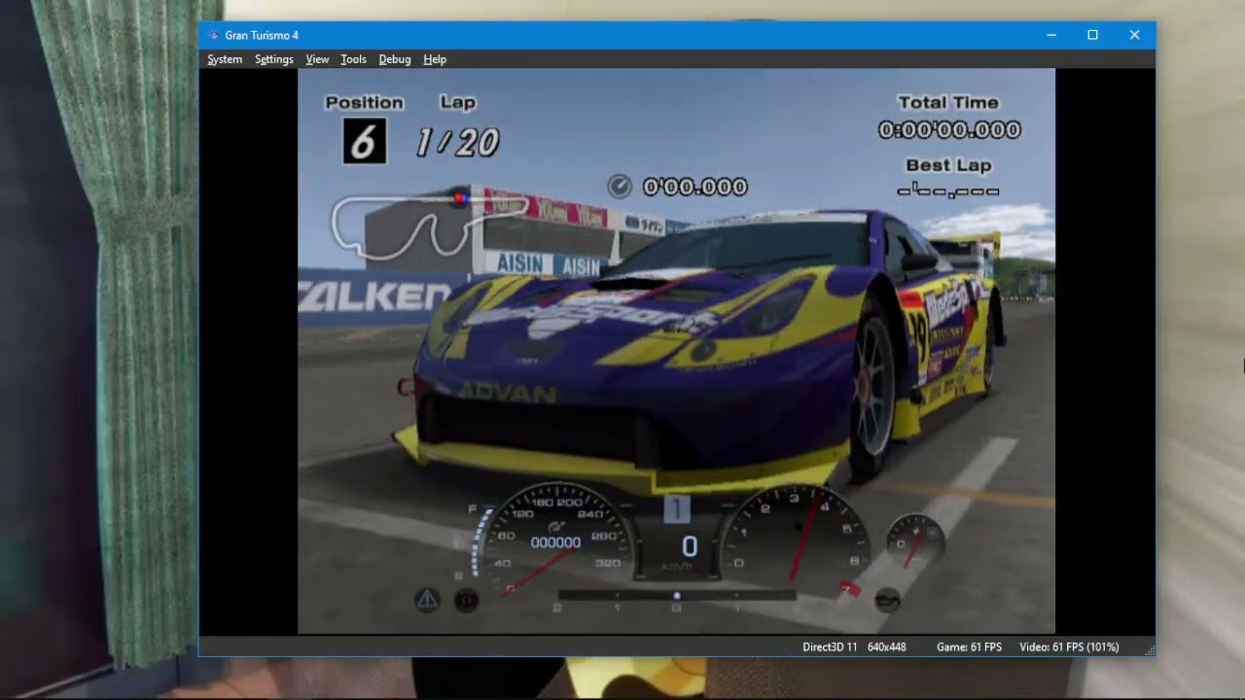Screen dimensions: 1245x700
Task: Click the fuel level gauge marked F
Action: (476, 542)
